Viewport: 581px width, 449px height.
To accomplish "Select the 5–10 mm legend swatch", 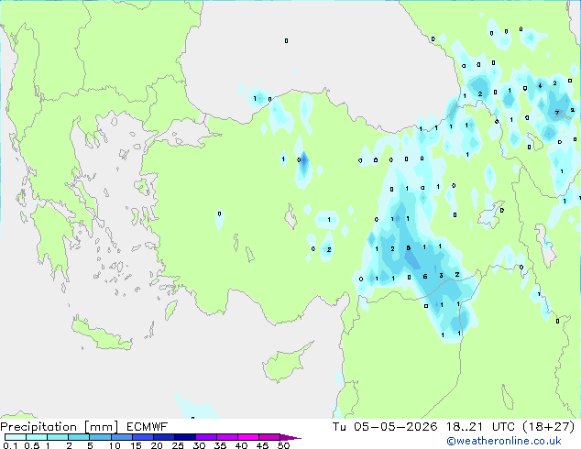I will [100, 437].
